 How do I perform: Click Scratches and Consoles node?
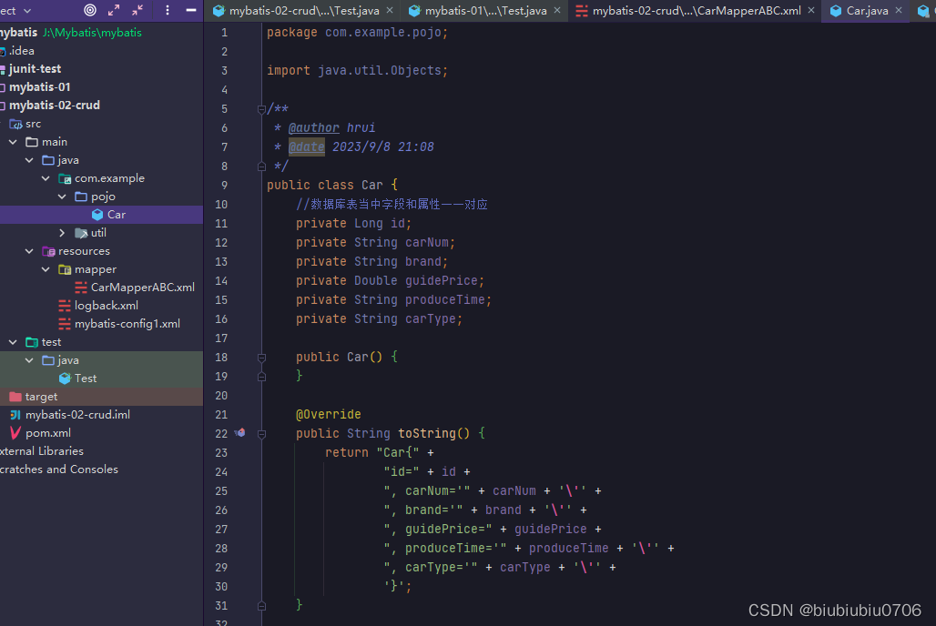58,469
